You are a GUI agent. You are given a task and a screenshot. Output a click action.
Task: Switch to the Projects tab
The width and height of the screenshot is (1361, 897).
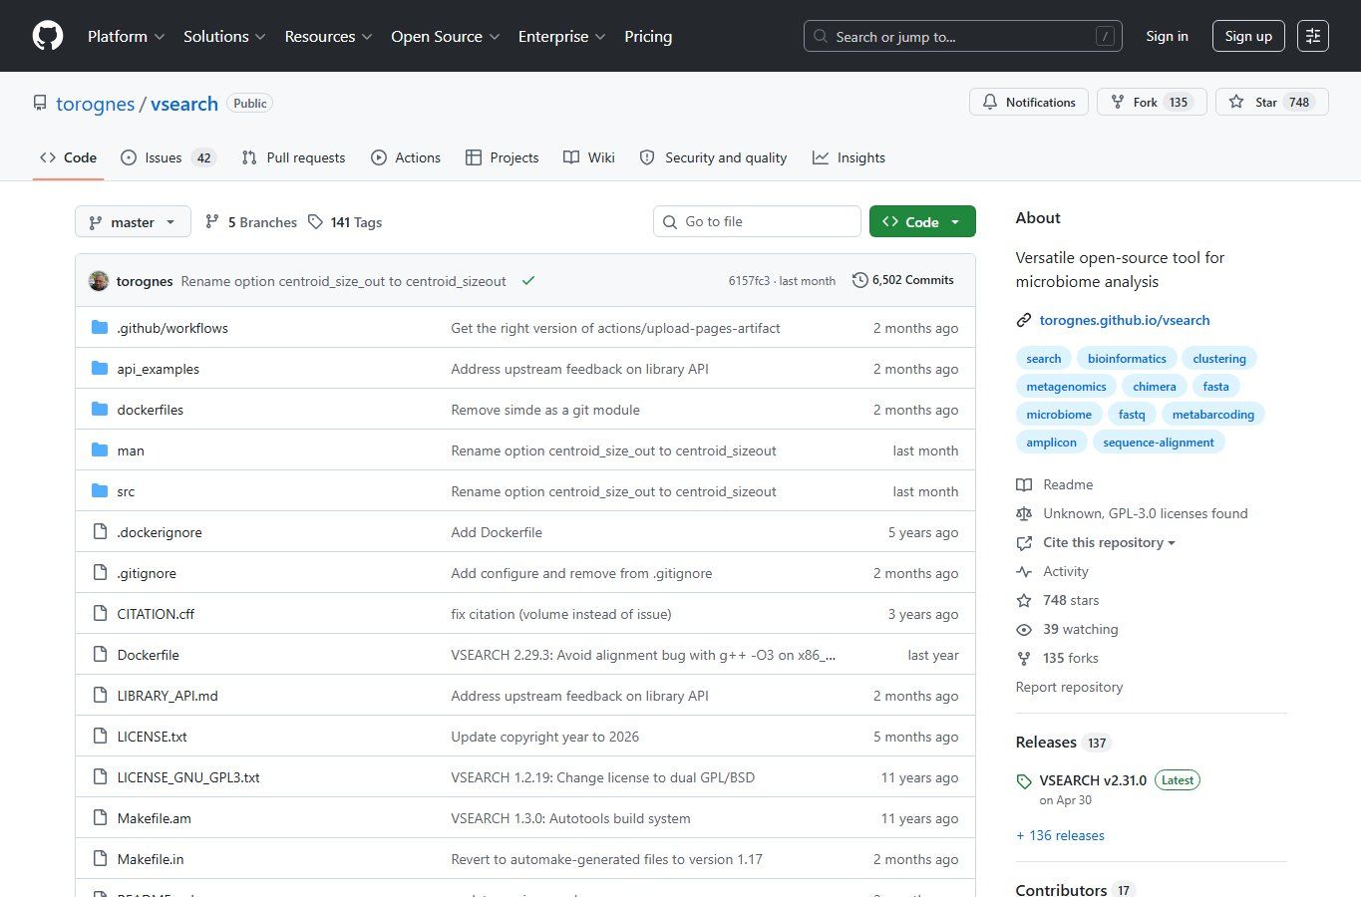(503, 157)
